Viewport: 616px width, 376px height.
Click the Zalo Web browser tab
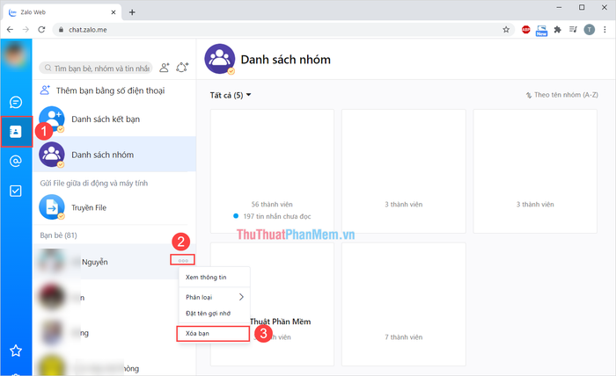[x=62, y=12]
